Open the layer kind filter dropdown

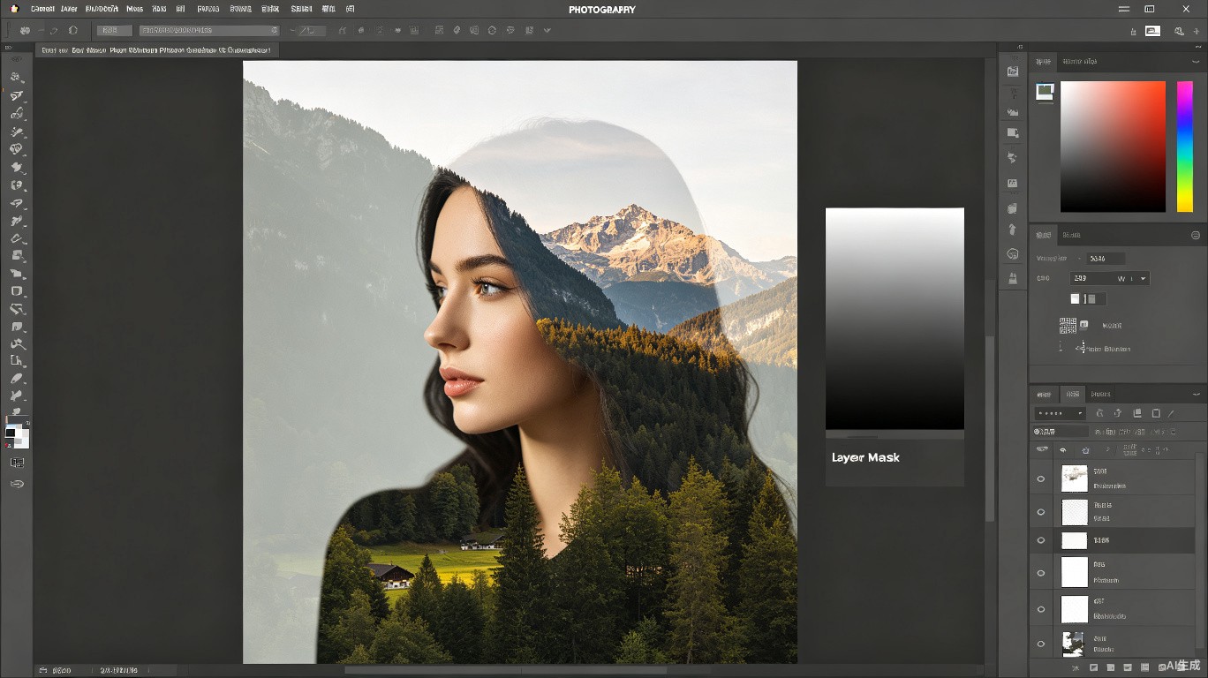click(x=1060, y=413)
